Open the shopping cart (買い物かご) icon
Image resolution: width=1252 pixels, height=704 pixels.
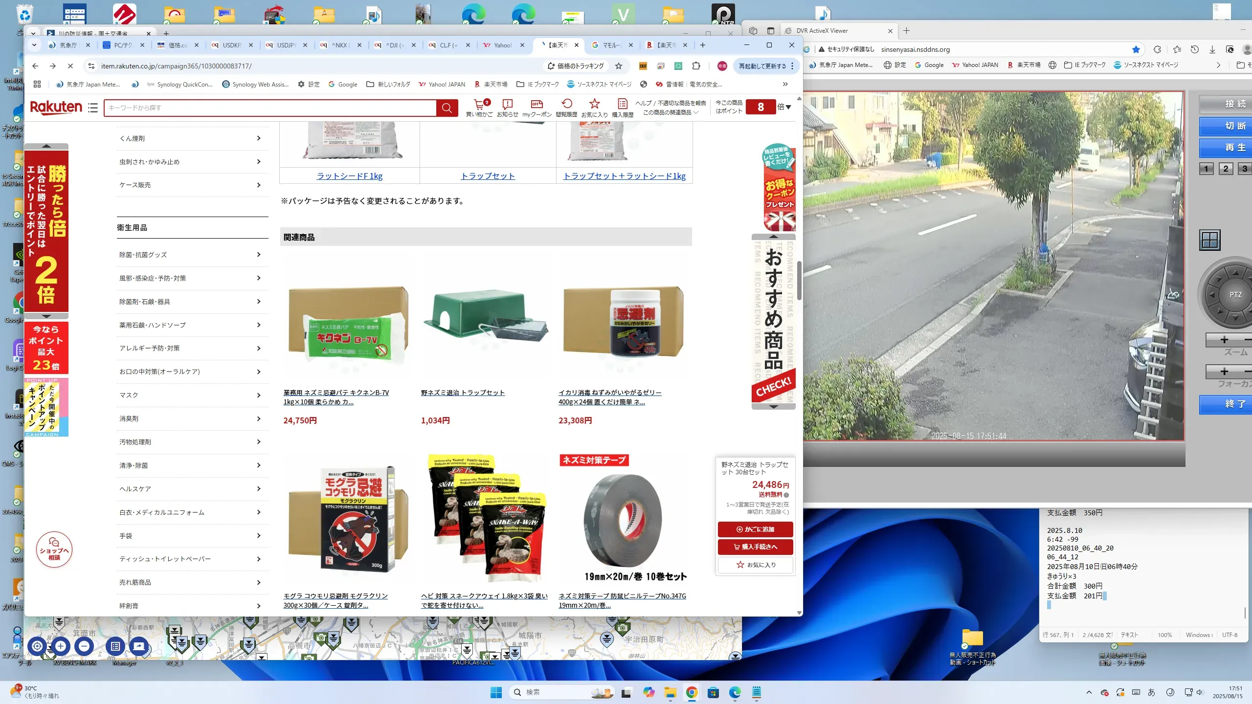pos(479,104)
